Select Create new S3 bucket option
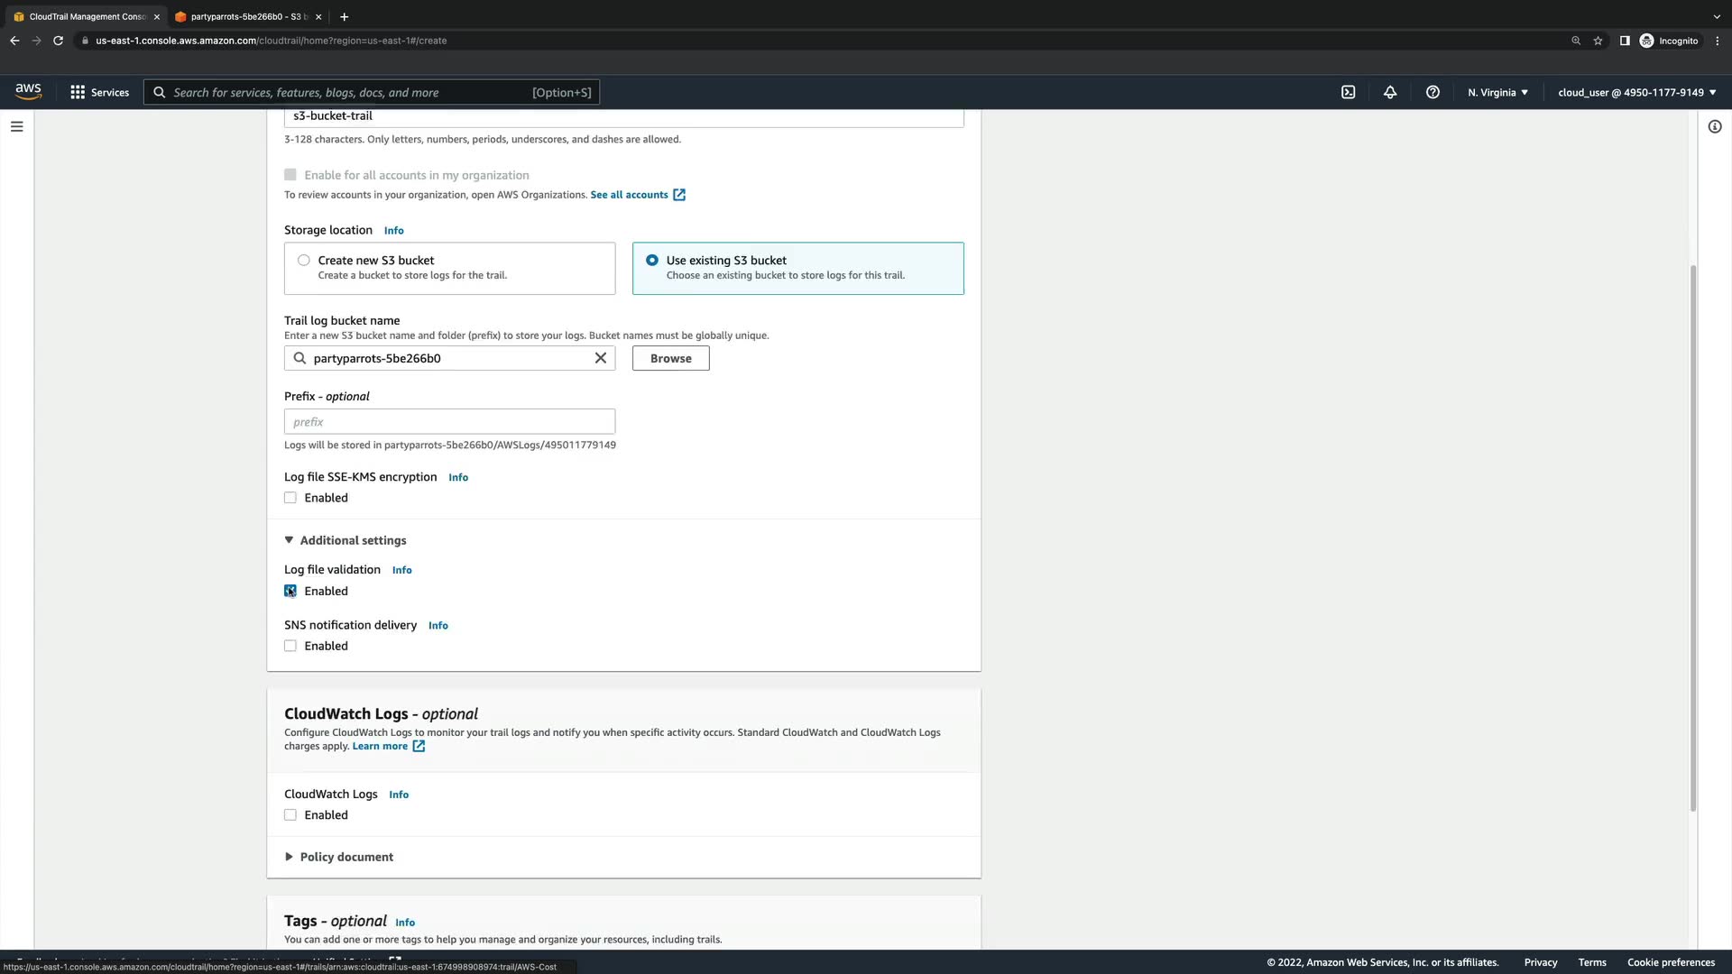Viewport: 1732px width, 974px height. coord(304,261)
